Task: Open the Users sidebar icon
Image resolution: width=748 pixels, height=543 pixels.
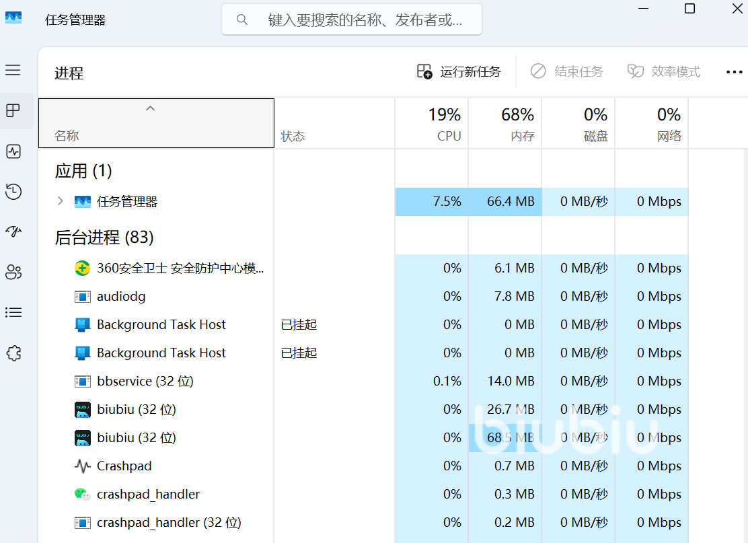Action: [x=13, y=272]
